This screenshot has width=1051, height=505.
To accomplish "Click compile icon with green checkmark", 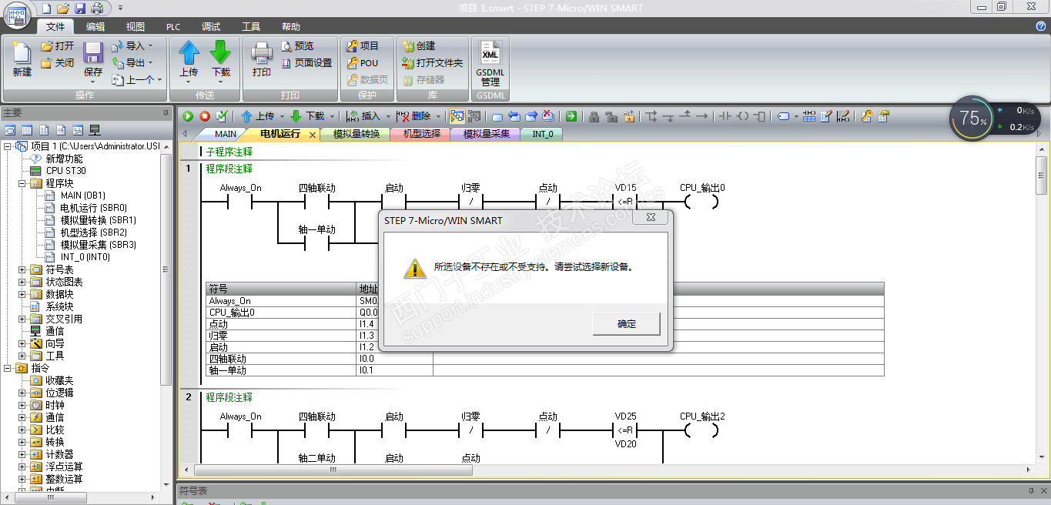I will coord(222,116).
